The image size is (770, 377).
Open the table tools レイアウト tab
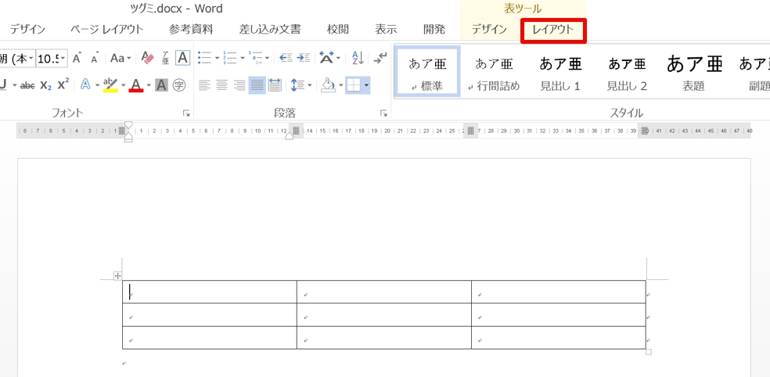point(553,30)
